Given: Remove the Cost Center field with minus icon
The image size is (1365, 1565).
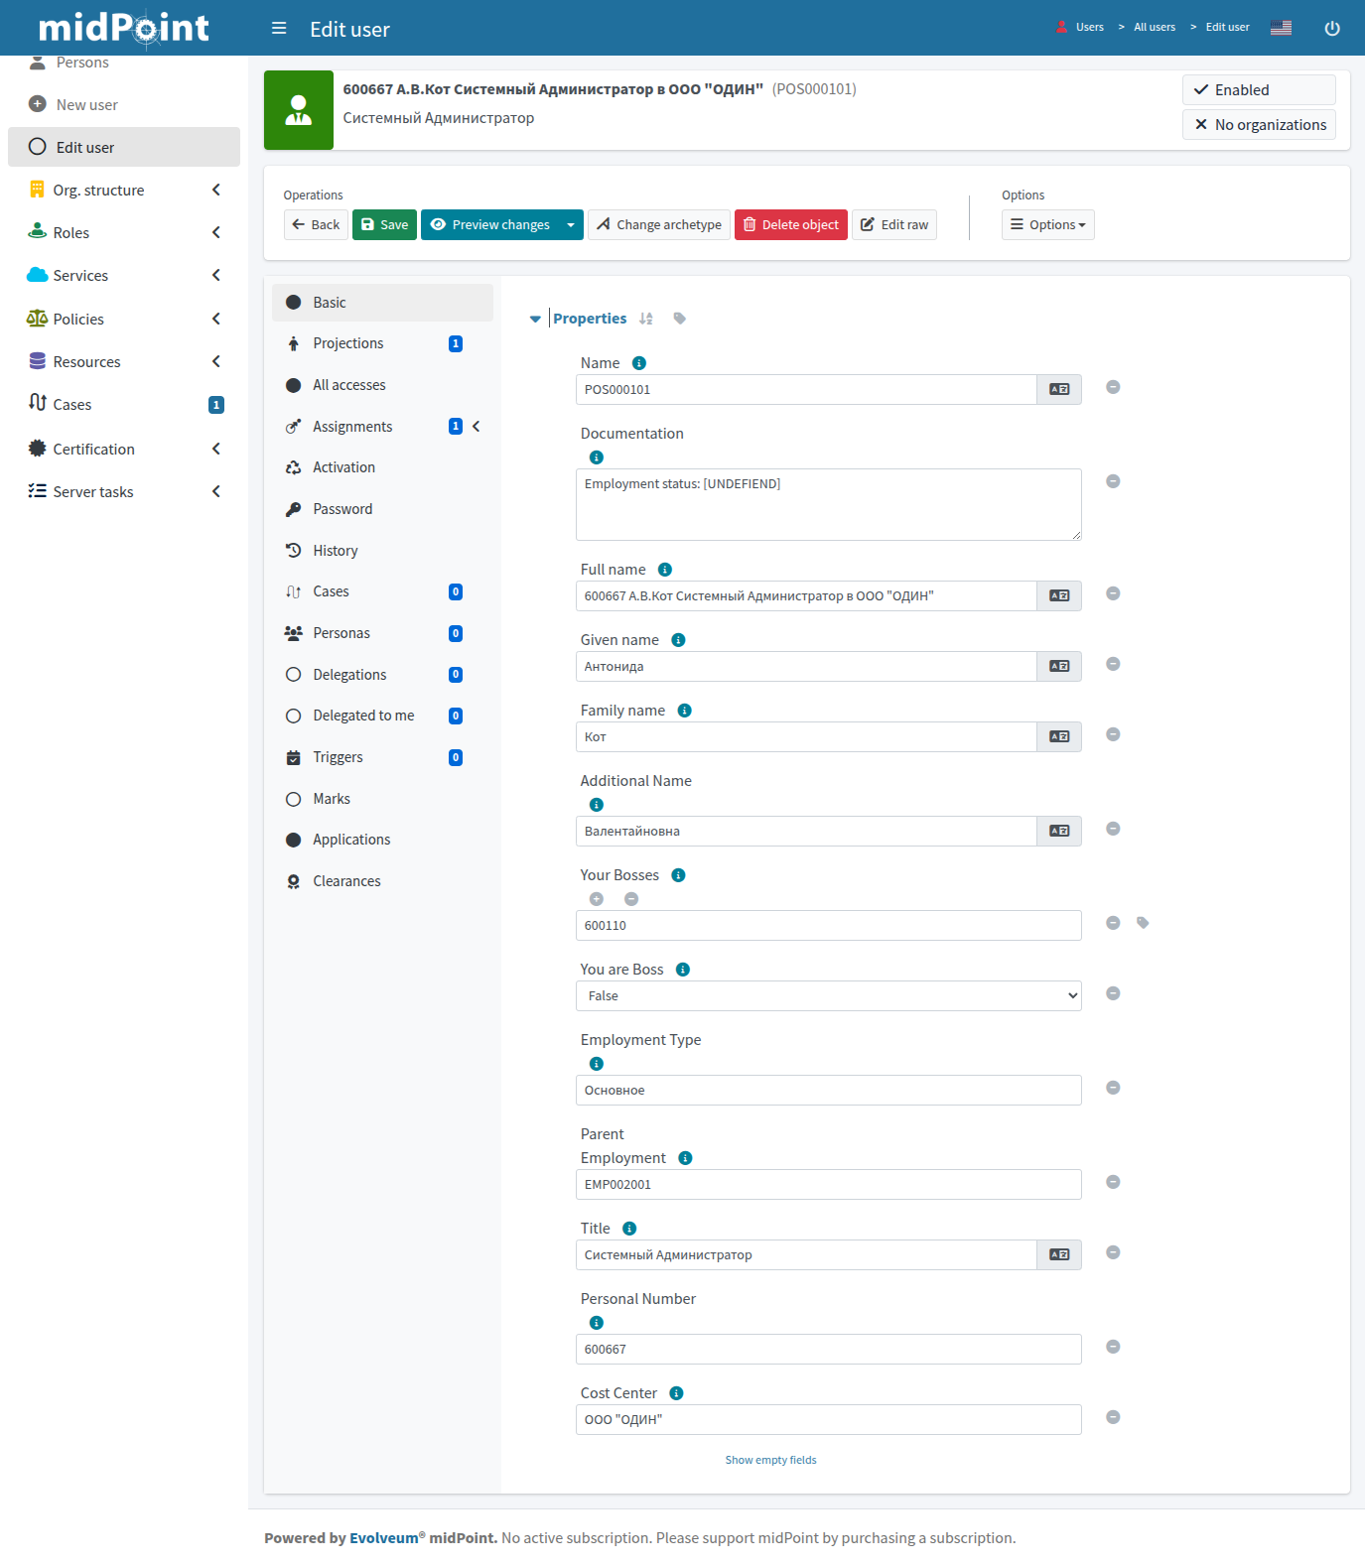Looking at the screenshot, I should point(1113,1417).
